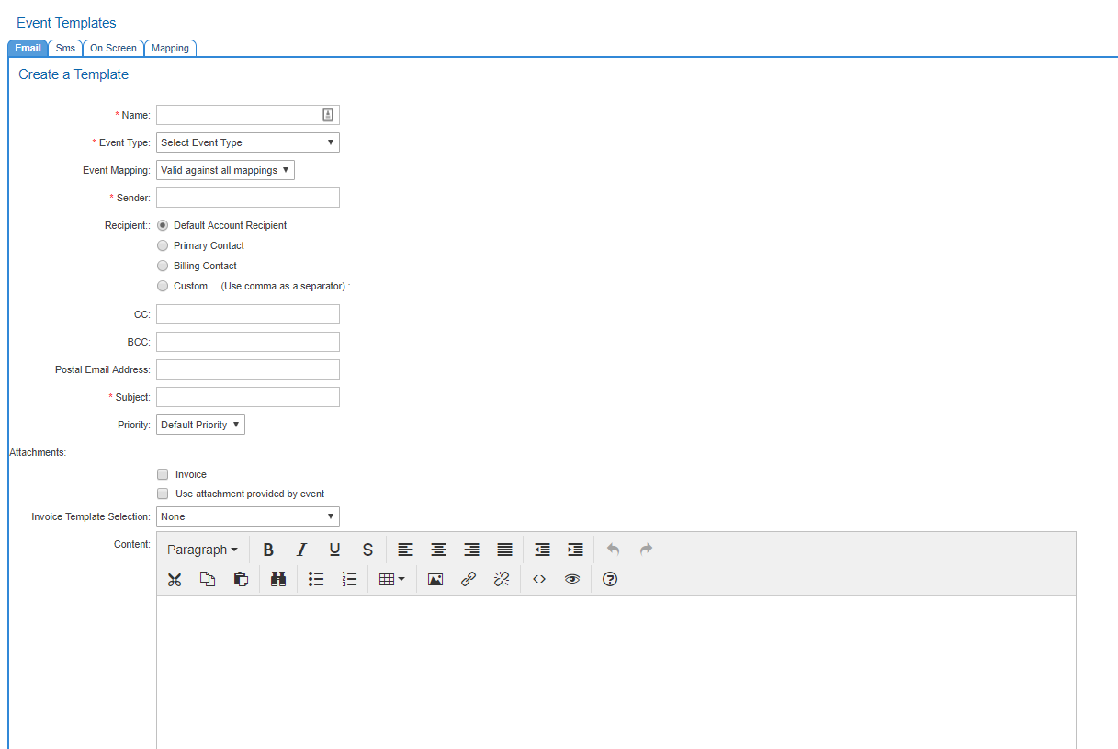Expand the Default Priority dropdown
The height and width of the screenshot is (749, 1118).
pos(200,425)
